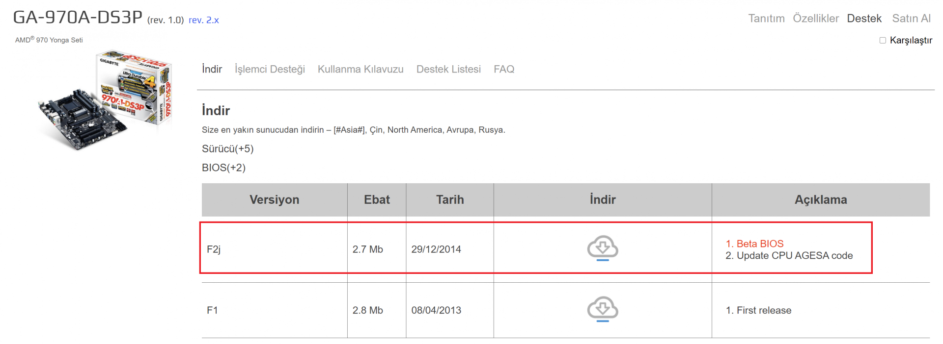This screenshot has width=943, height=344.
Task: Click the Update CPU AGESA code text
Action: click(795, 255)
